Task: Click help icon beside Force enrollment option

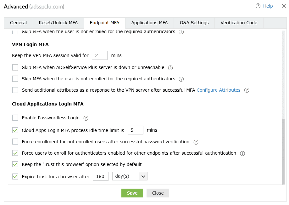Action: pos(196,142)
